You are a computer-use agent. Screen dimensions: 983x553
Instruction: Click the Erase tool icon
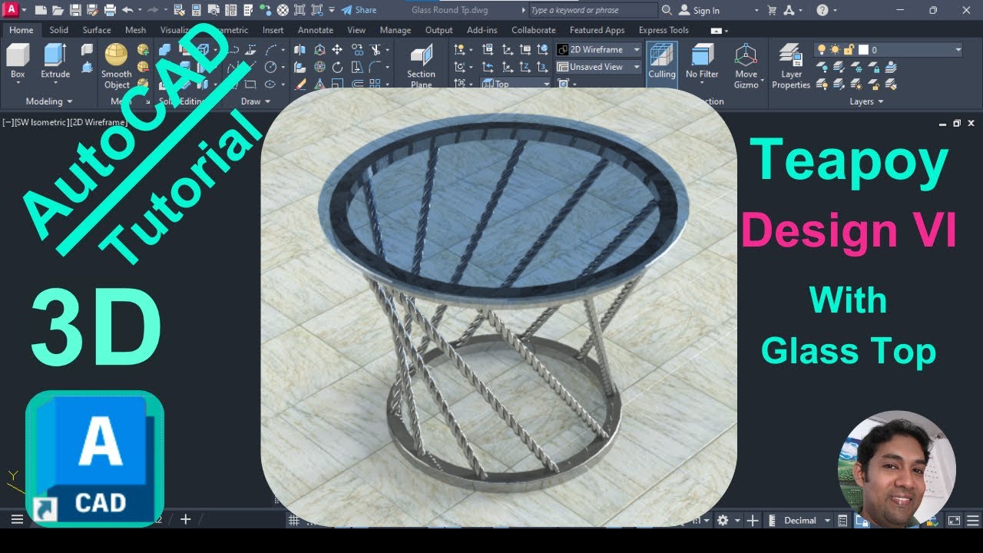[300, 84]
